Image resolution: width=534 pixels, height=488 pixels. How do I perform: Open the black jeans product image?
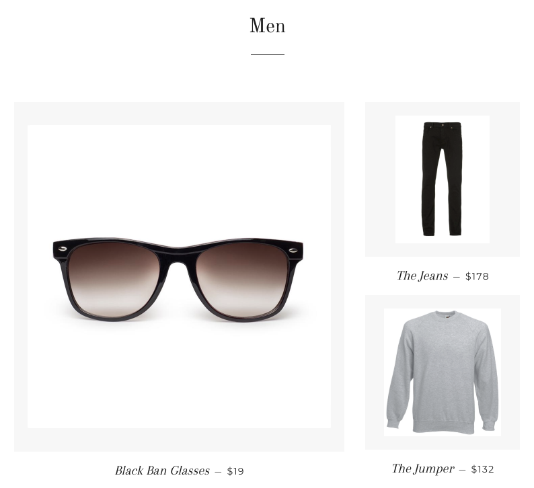443,179
